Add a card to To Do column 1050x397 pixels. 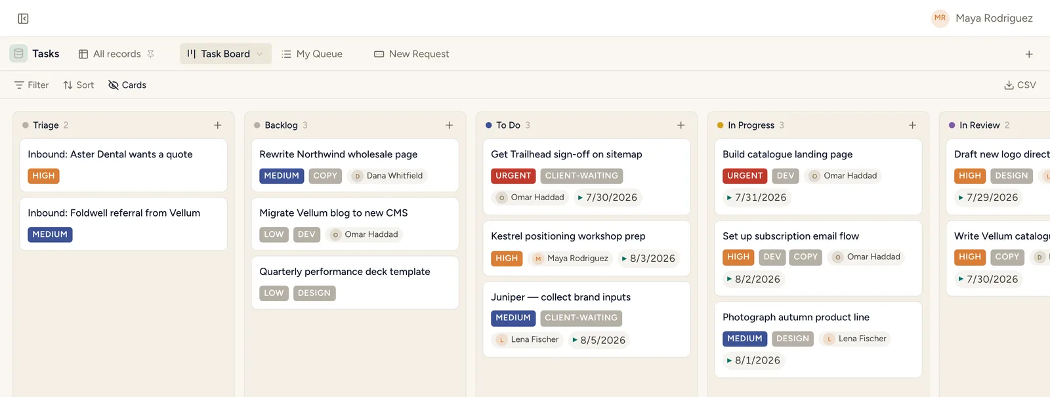click(x=681, y=125)
